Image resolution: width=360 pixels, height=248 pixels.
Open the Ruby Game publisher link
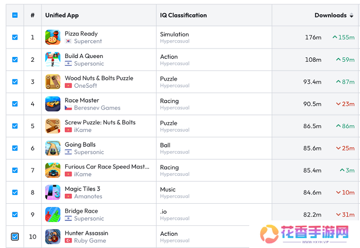(x=90, y=240)
